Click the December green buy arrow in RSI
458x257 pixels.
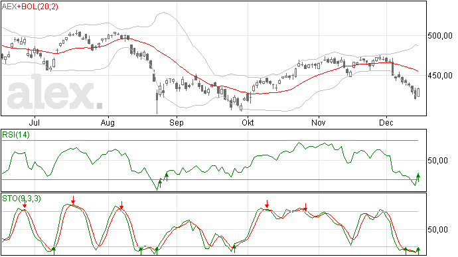coord(418,178)
